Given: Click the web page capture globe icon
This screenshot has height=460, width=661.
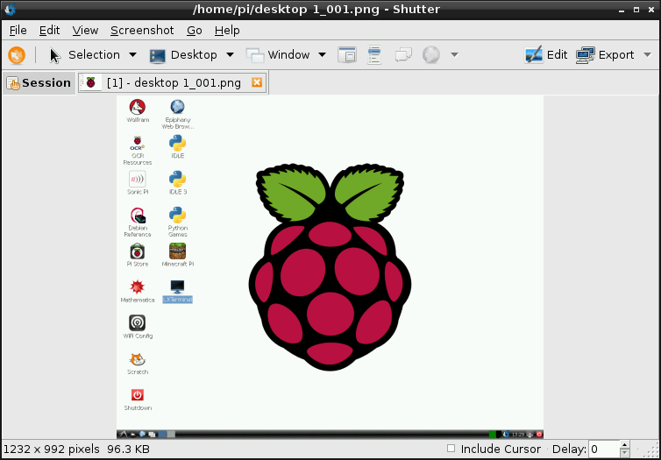Looking at the screenshot, I should point(431,55).
